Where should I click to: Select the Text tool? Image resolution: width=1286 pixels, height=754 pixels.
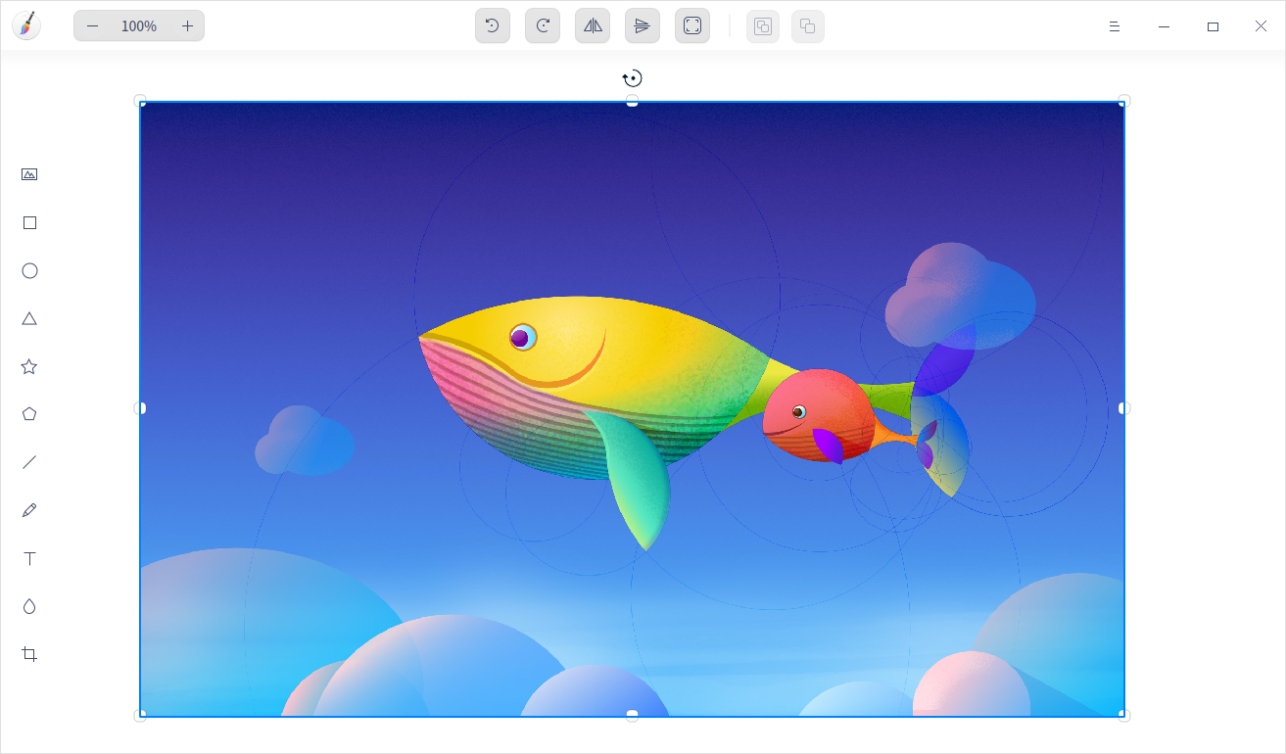pos(29,558)
